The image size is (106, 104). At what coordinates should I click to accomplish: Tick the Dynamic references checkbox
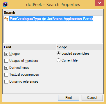(x=6, y=82)
